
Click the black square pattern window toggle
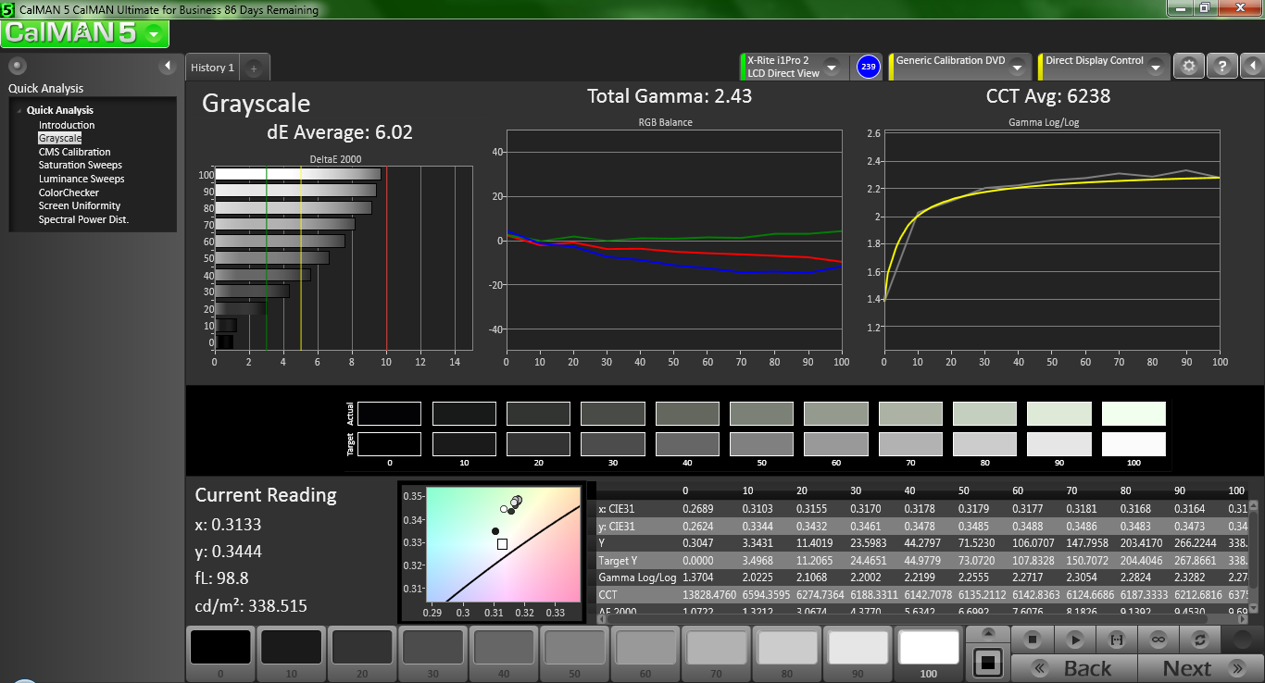987,663
